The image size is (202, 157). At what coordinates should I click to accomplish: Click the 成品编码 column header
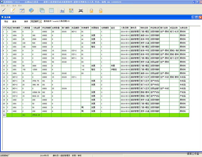tap(76, 28)
